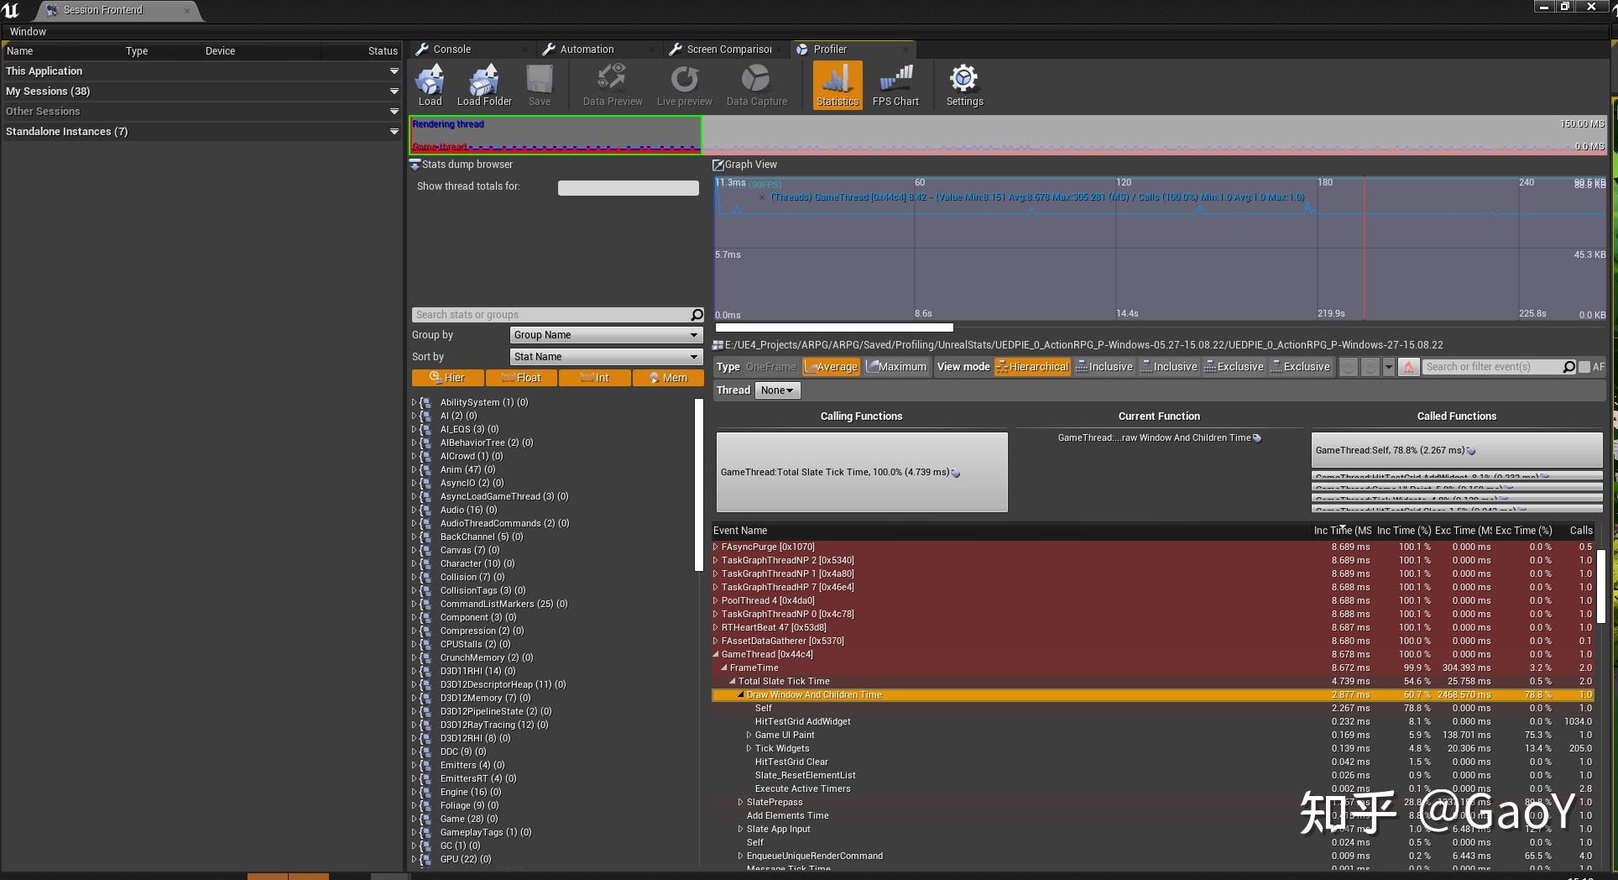Click GameThread:Total Slate Tick Time calling function
Viewport: 1618px width, 880px height.
(861, 472)
